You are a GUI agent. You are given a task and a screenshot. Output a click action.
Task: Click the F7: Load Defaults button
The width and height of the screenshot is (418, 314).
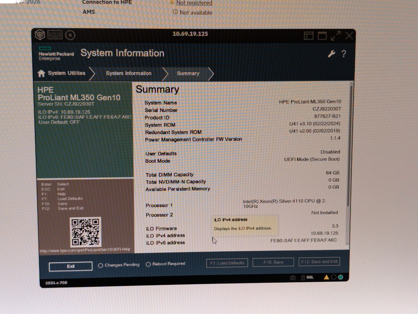coord(227,263)
